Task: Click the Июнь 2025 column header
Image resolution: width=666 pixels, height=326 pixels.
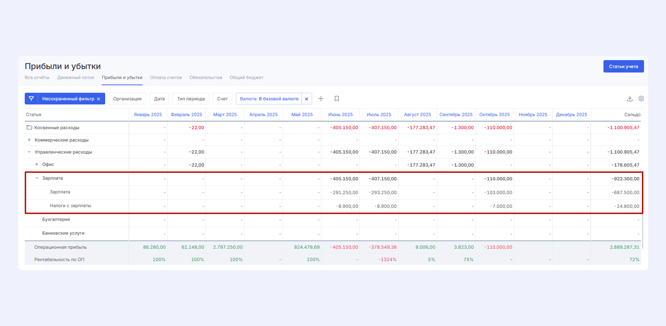Action: [340, 115]
